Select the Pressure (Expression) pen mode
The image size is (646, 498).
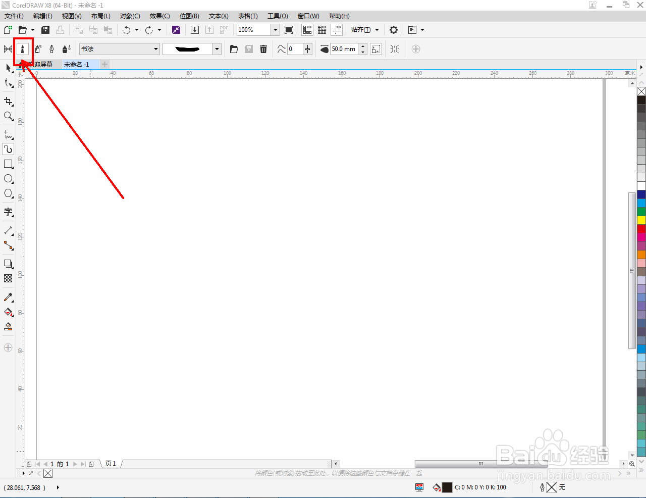point(66,49)
